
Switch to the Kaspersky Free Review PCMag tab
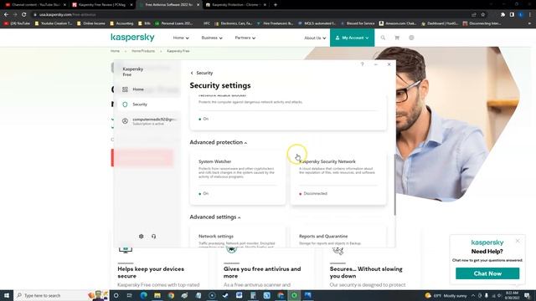102,5
